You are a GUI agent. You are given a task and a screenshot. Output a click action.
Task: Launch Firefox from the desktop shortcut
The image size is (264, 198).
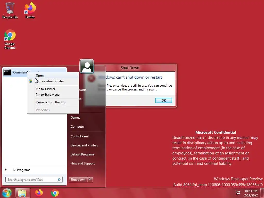point(30,10)
